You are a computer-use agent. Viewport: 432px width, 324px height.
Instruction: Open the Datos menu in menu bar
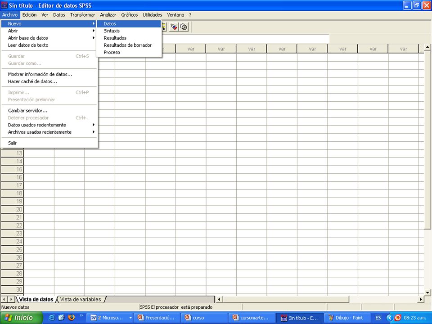pyautogui.click(x=59, y=15)
